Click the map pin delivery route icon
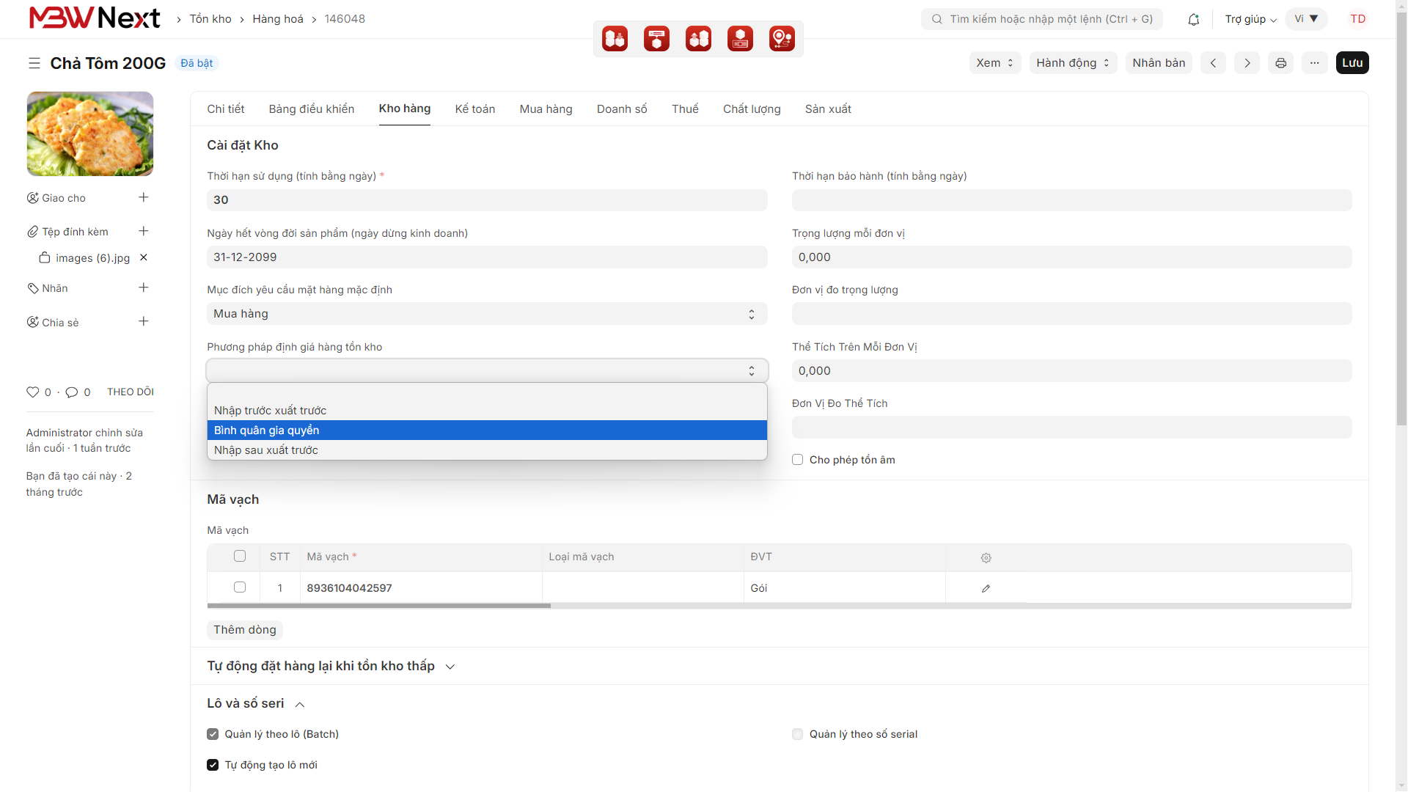Viewport: 1408px width, 792px height. click(x=782, y=39)
